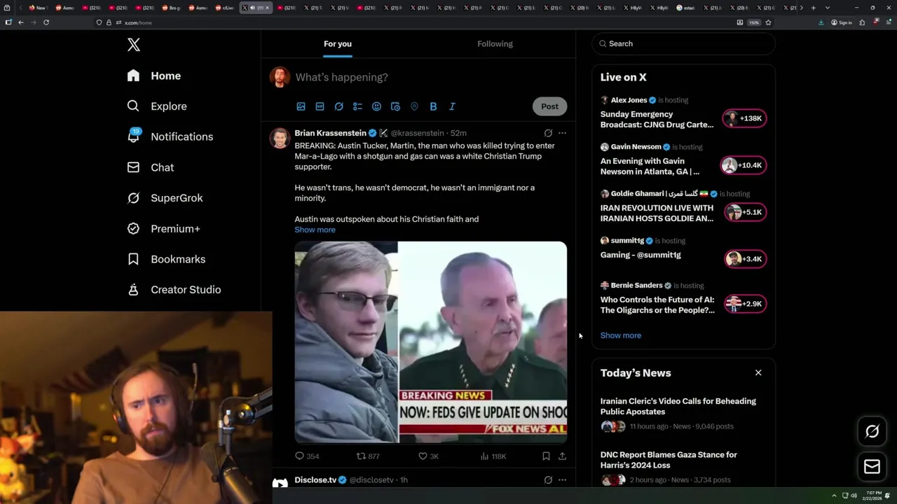
Task: Bookmark this page with star icon
Action: pos(768,22)
